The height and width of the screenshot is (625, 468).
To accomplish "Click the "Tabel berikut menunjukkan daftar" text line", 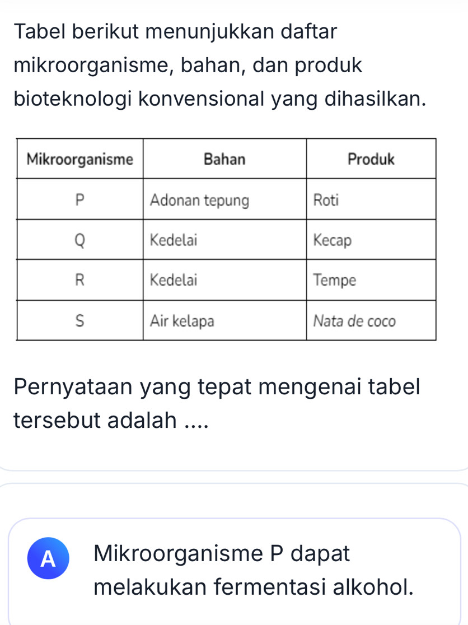I will pyautogui.click(x=176, y=31).
